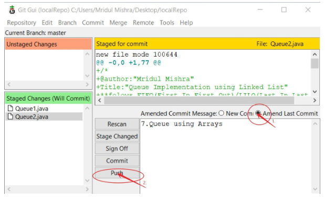Viewport: 325px width, 197px height.
Task: Click the Unstaged Changes header
Action: click(48, 44)
